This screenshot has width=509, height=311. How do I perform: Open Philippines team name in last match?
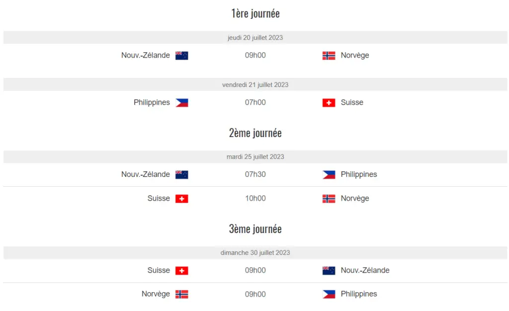coord(359,294)
